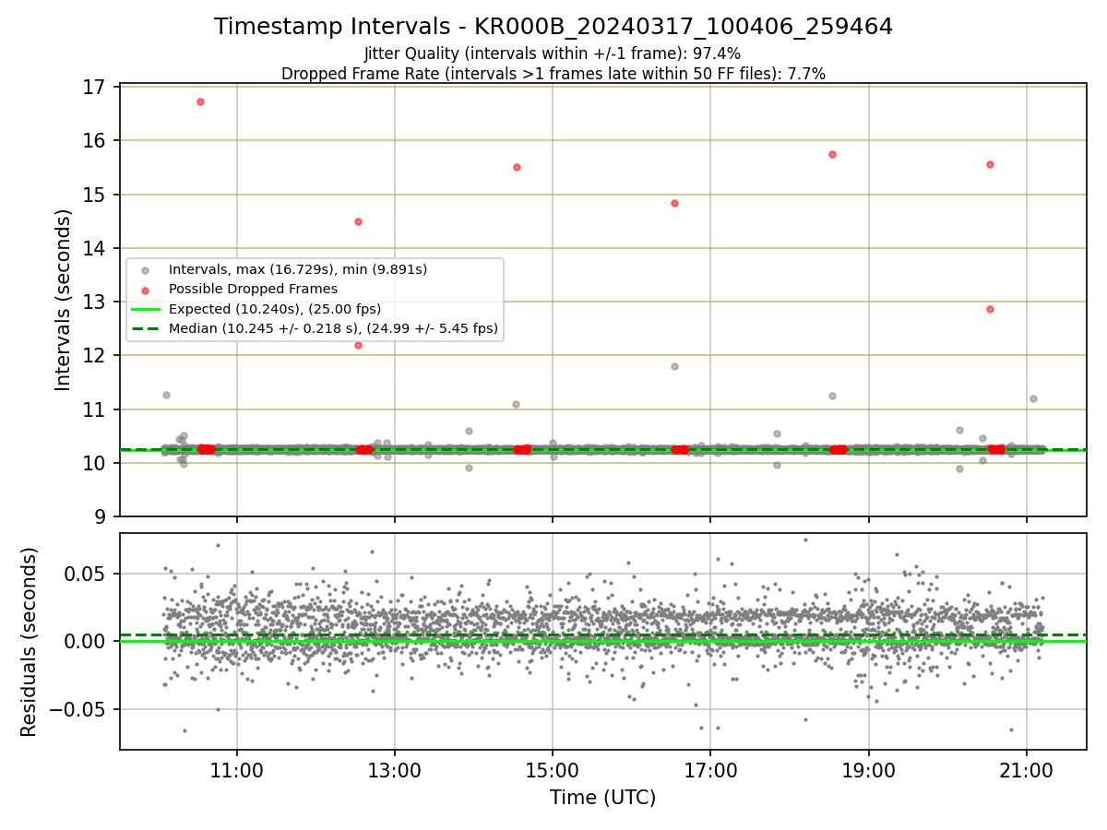Select the red point at 15.5 seconds near 14:30

[517, 167]
